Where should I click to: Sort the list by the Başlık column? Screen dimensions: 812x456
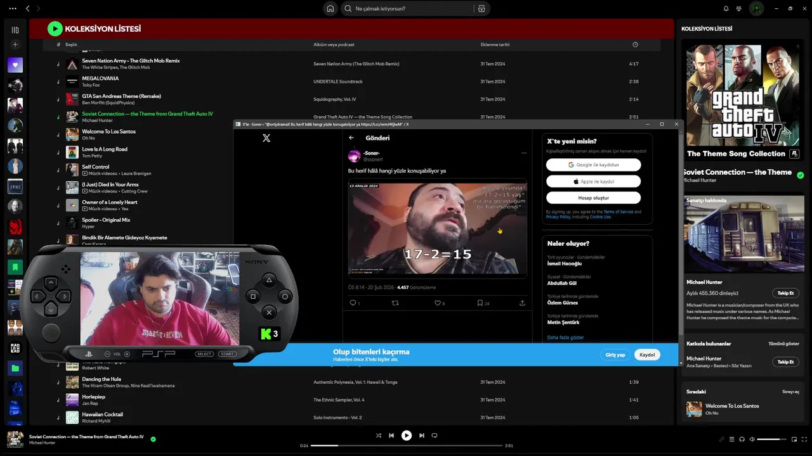[x=71, y=45]
